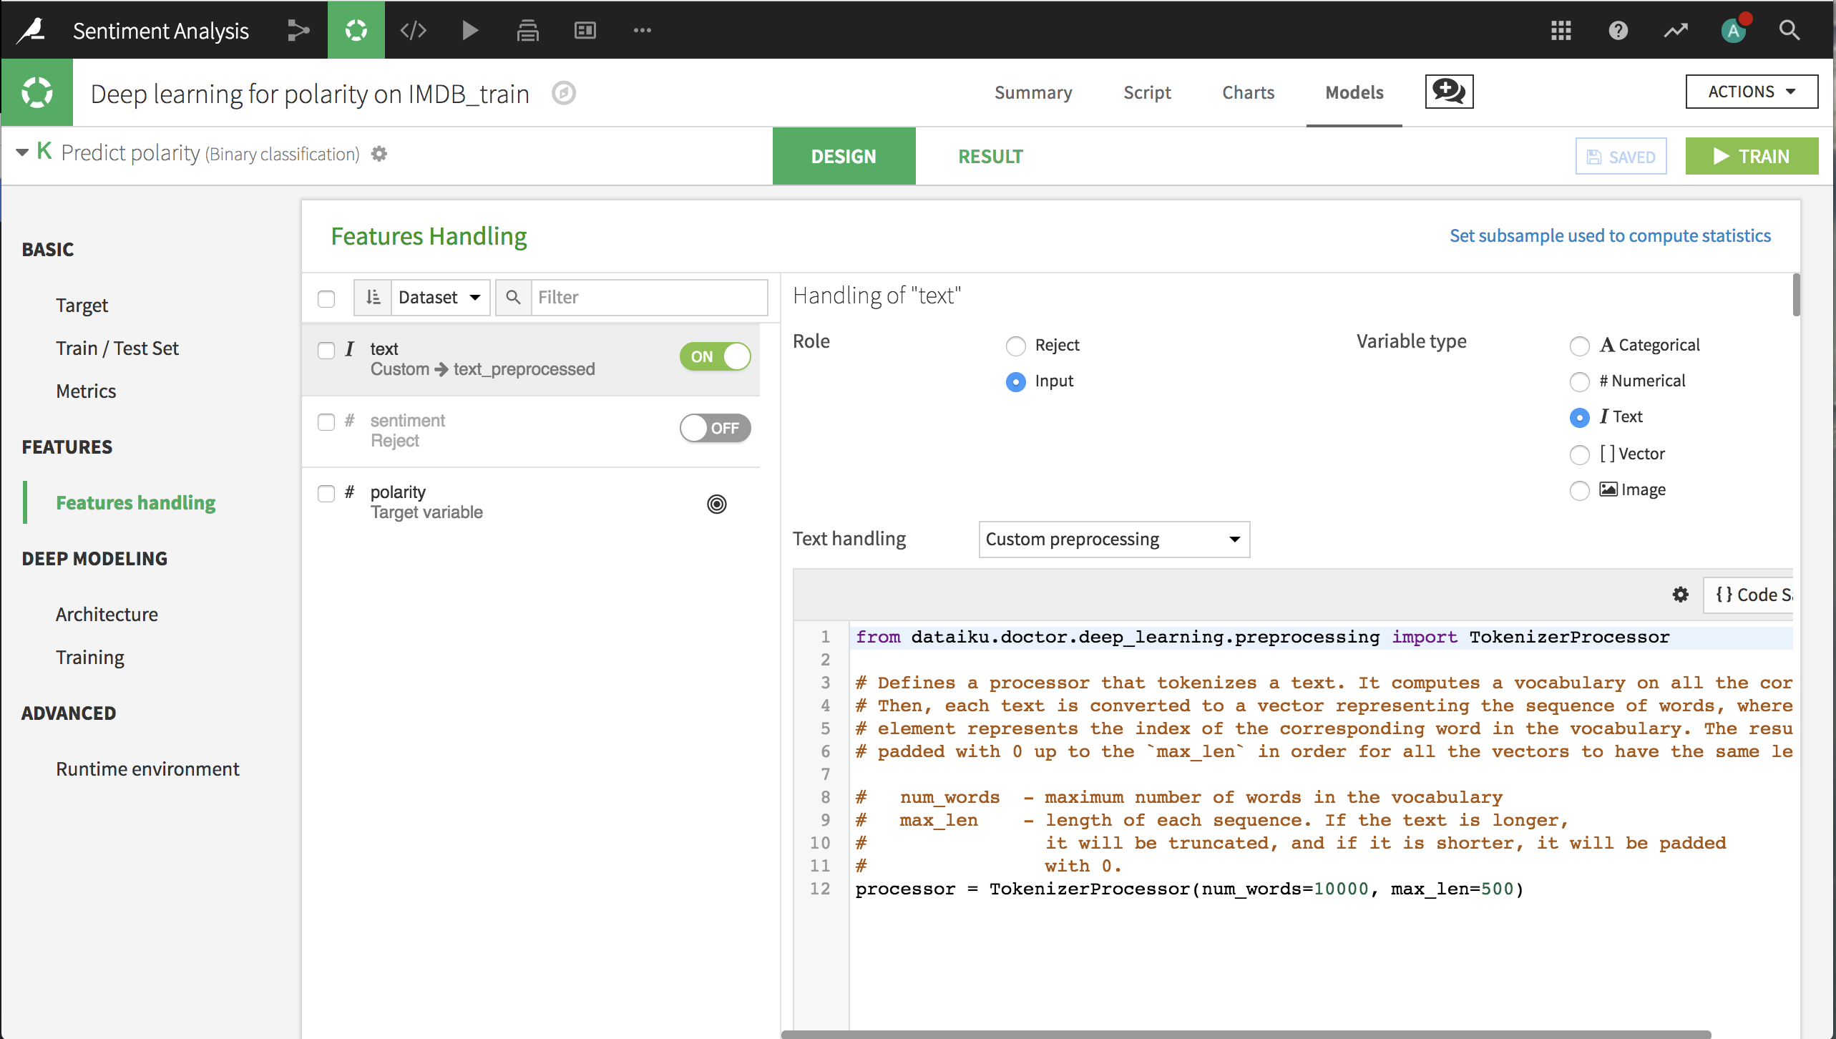
Task: Open the Text handling dropdown
Action: click(x=1114, y=539)
